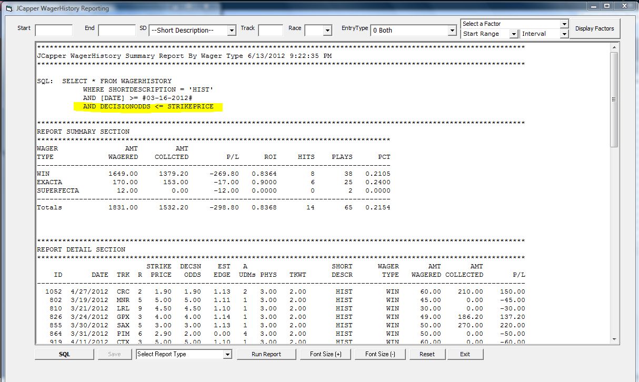Click the Run Report button

(x=266, y=354)
